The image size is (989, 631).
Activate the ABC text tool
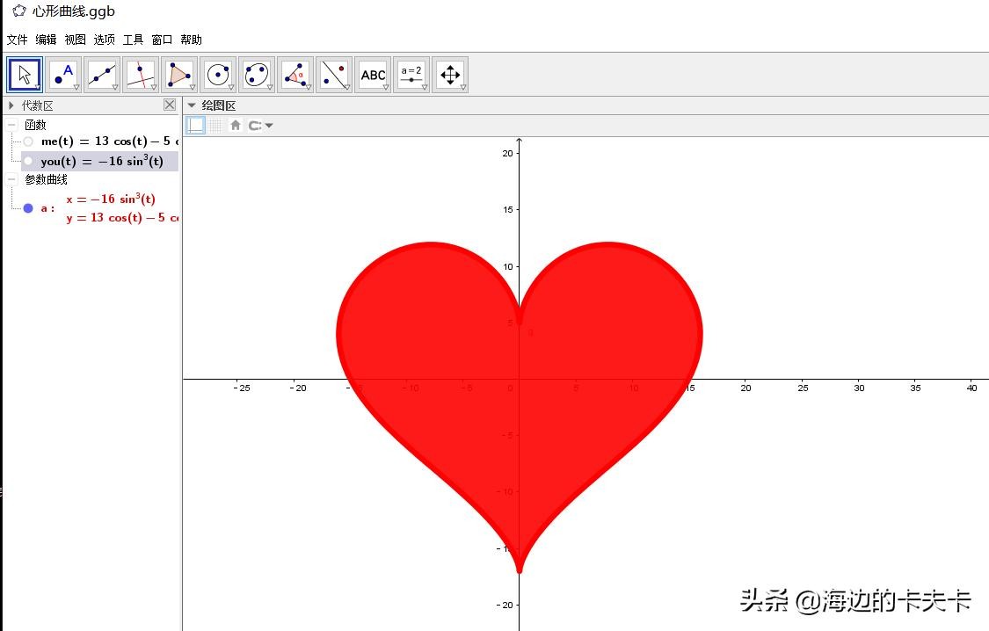point(373,75)
